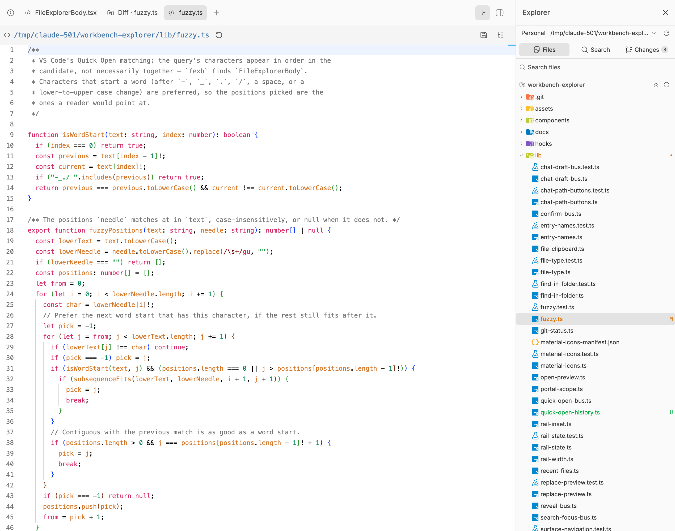The image size is (675, 531).
Task: Collapse all folders in workbench-explorer tree
Action: click(x=656, y=85)
